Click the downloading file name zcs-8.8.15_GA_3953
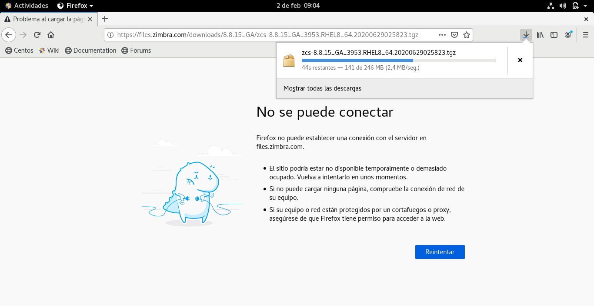 tap(379, 52)
